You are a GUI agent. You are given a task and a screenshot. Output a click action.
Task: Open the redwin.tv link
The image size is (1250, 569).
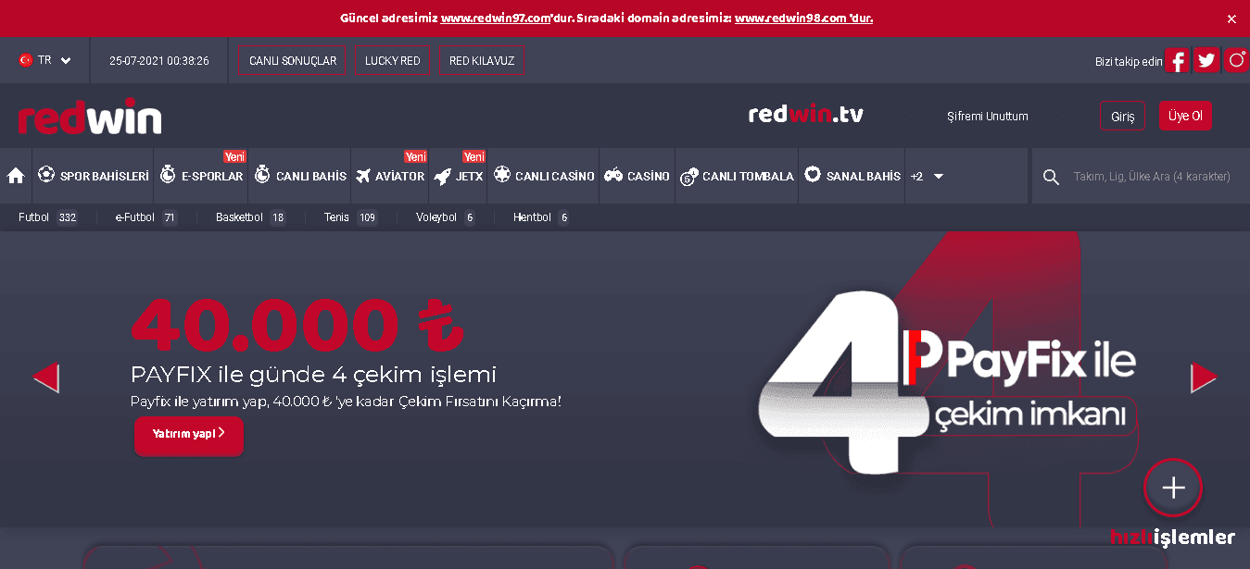coord(806,115)
